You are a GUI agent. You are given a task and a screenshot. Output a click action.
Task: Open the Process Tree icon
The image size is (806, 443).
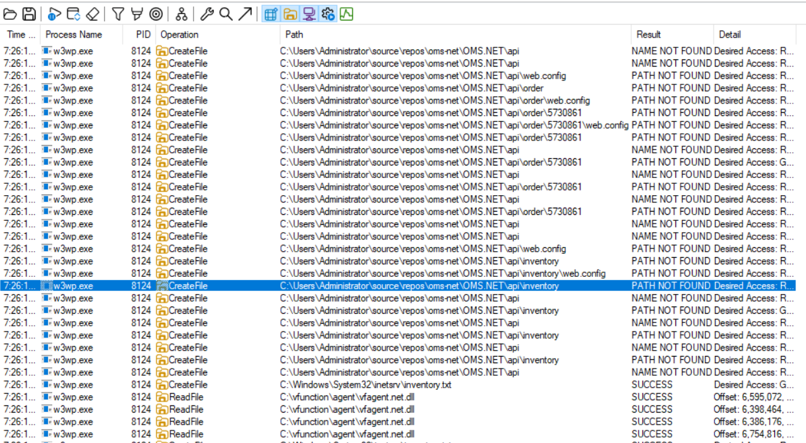181,14
